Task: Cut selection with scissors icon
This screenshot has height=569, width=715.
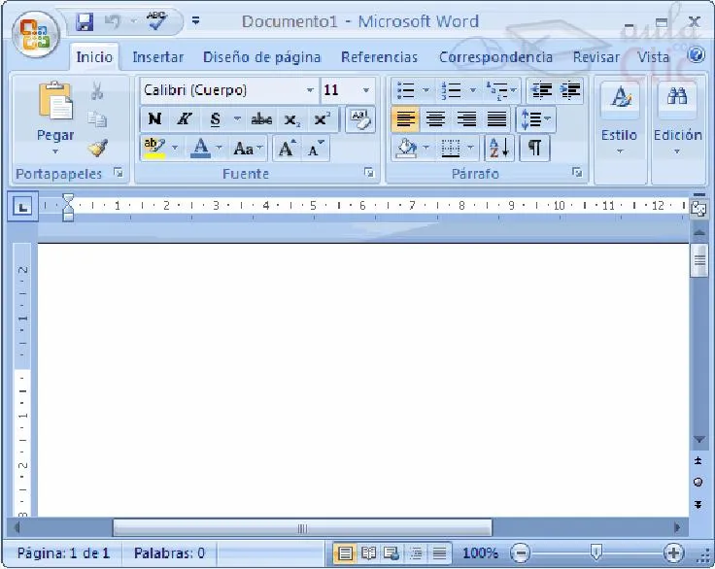Action: tap(97, 91)
